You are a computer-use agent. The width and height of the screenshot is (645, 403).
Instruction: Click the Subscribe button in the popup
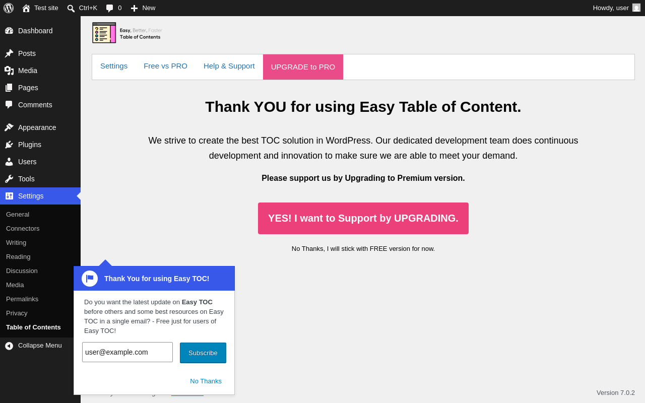(x=203, y=353)
